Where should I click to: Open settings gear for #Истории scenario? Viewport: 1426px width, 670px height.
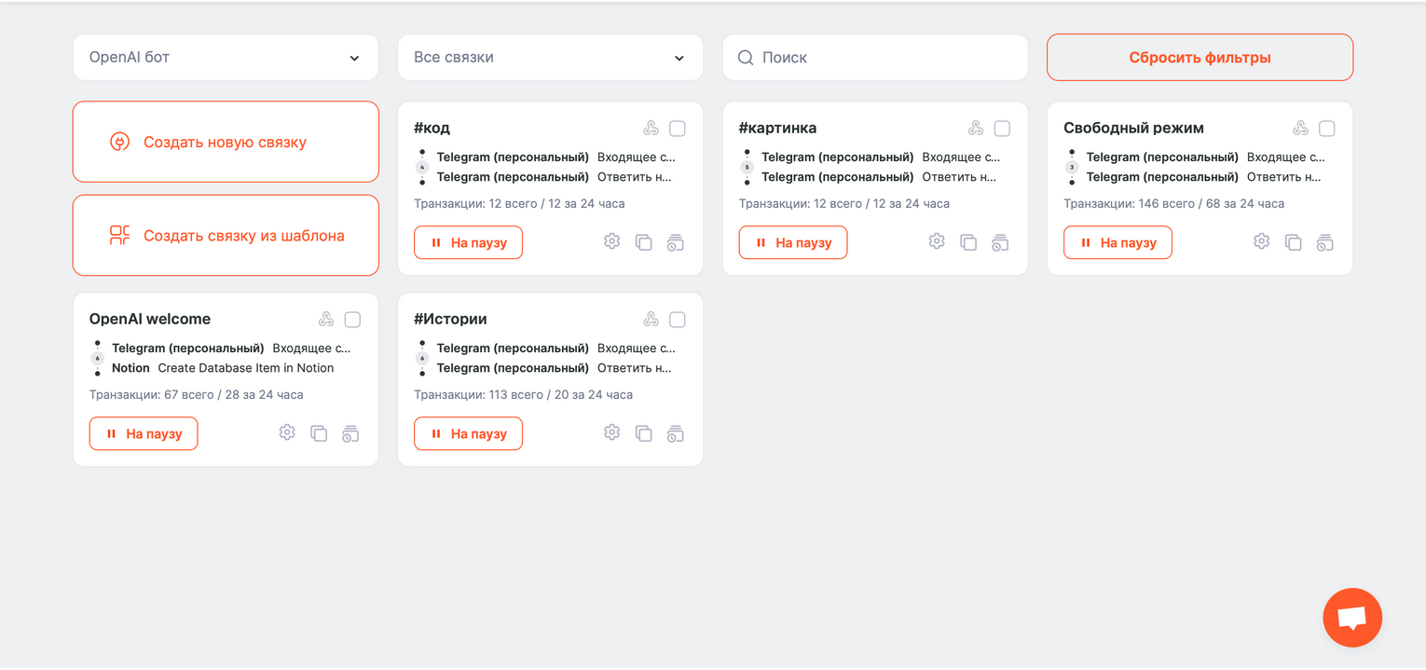click(611, 432)
